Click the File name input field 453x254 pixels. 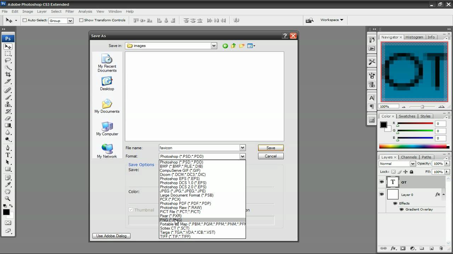click(x=200, y=148)
